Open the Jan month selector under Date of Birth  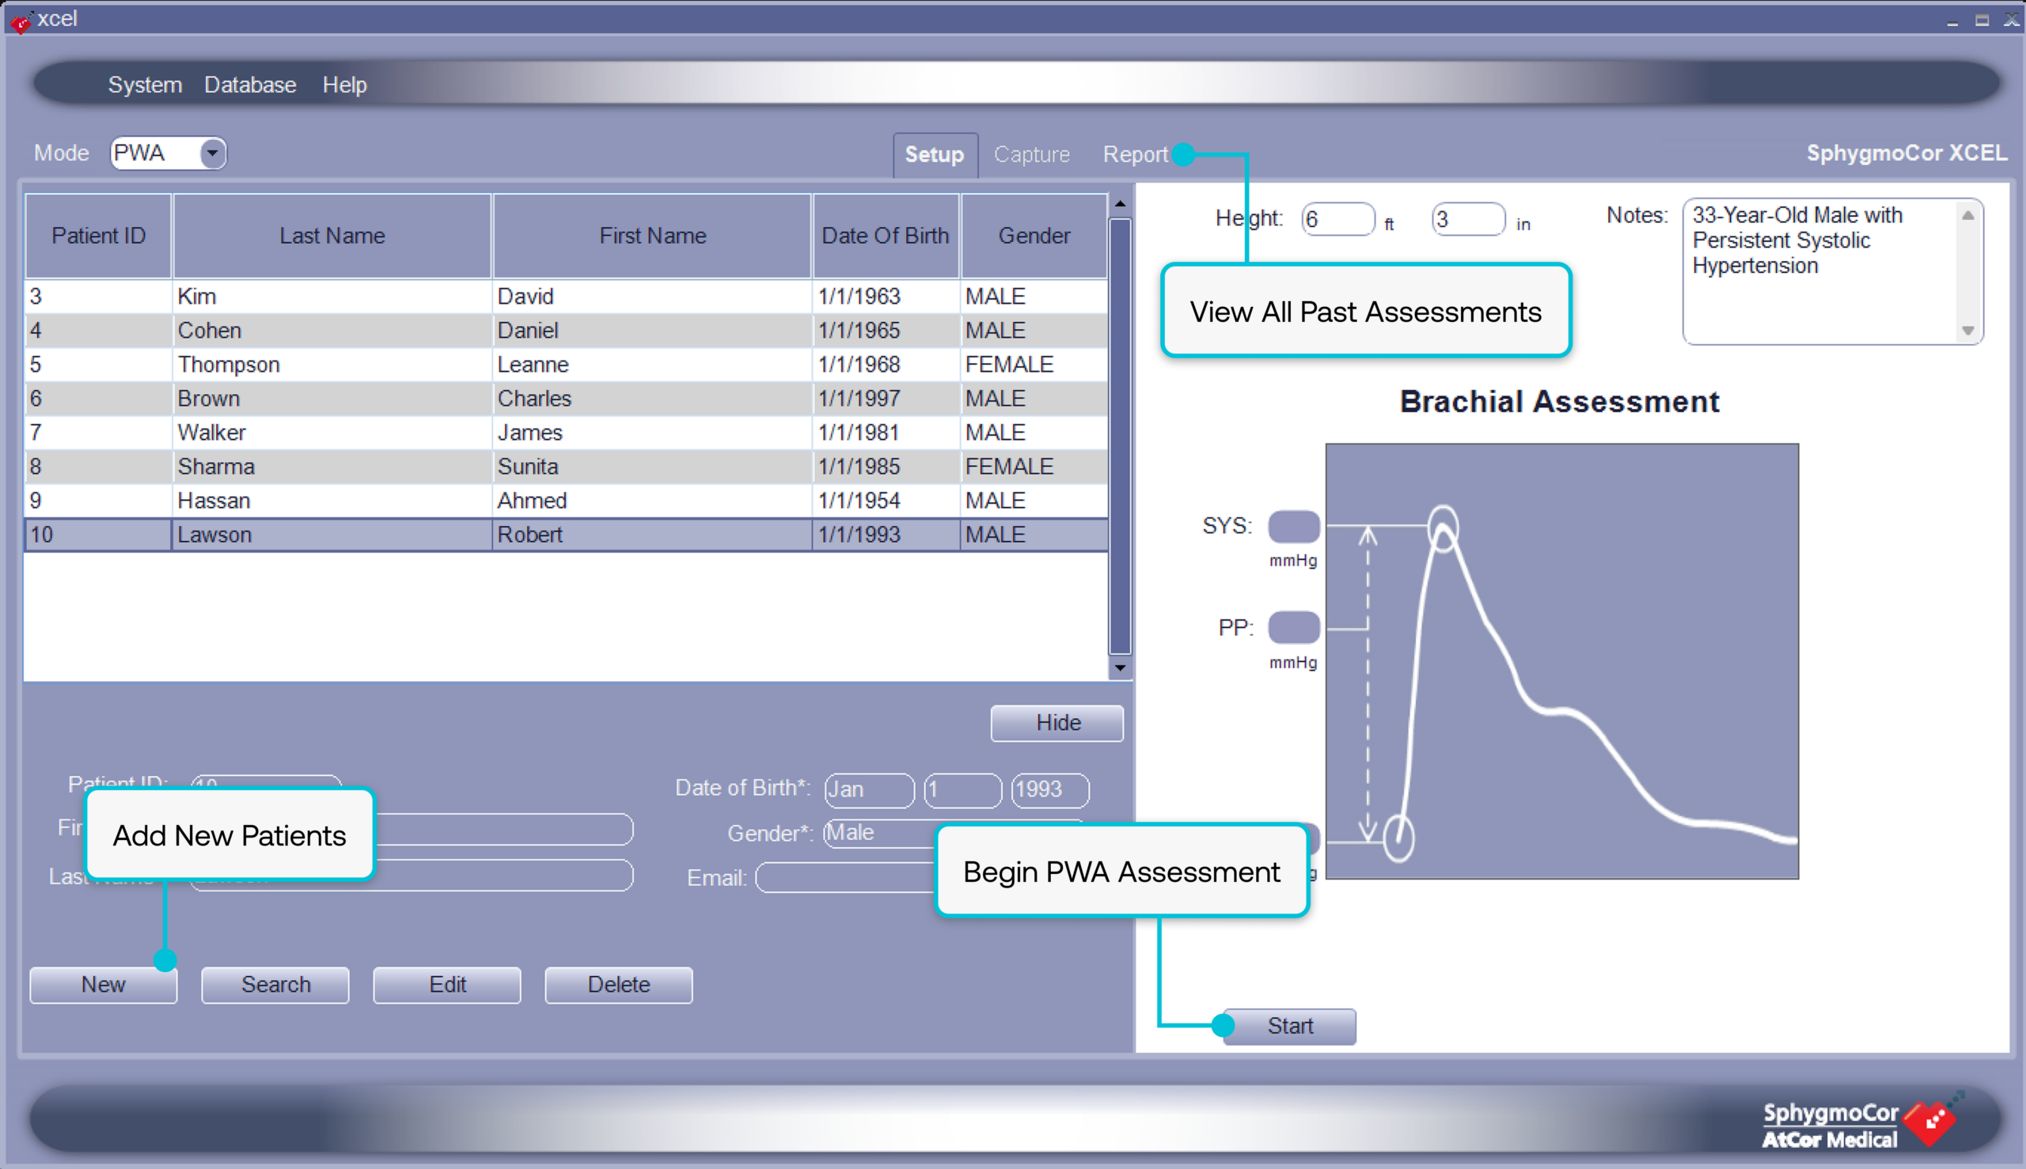tap(868, 789)
